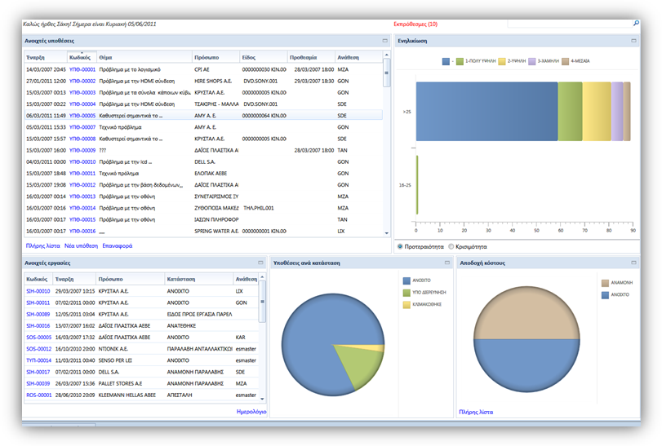This screenshot has width=662, height=446.
Task: Open case ΥΠΘ-00001
Action: (82, 69)
